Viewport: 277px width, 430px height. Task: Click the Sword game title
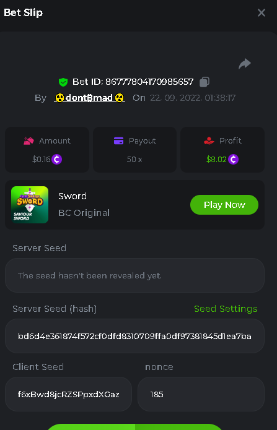[73, 196]
